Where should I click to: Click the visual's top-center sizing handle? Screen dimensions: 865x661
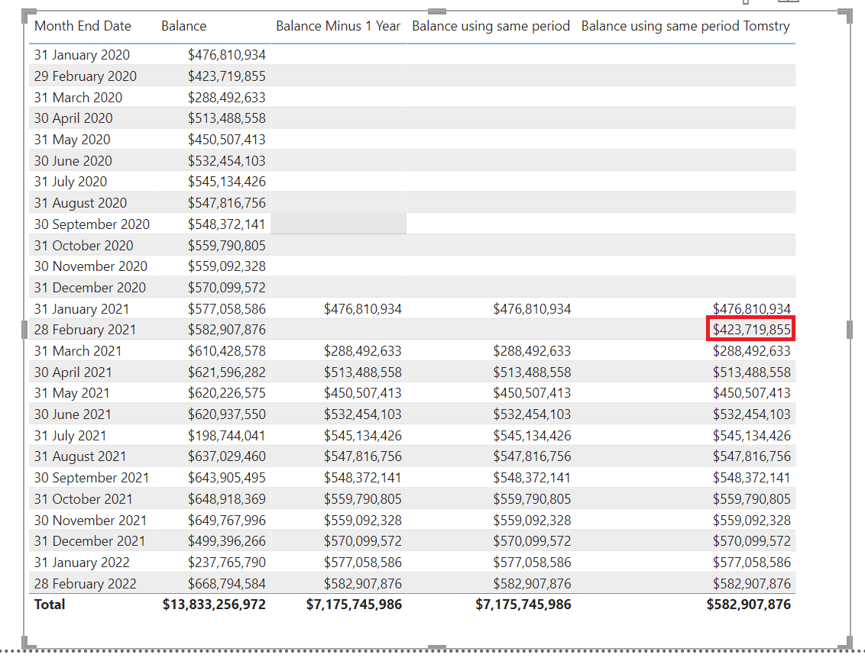(x=437, y=11)
